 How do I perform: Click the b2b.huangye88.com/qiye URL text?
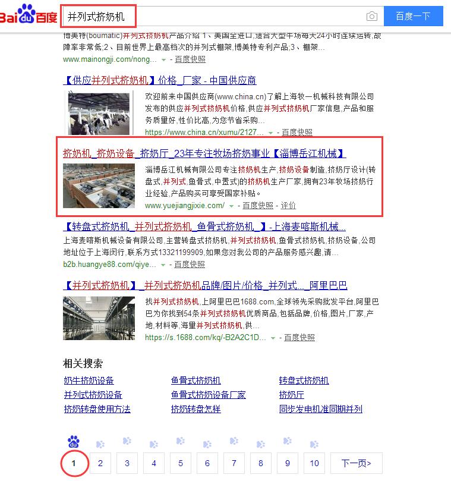[109, 264]
